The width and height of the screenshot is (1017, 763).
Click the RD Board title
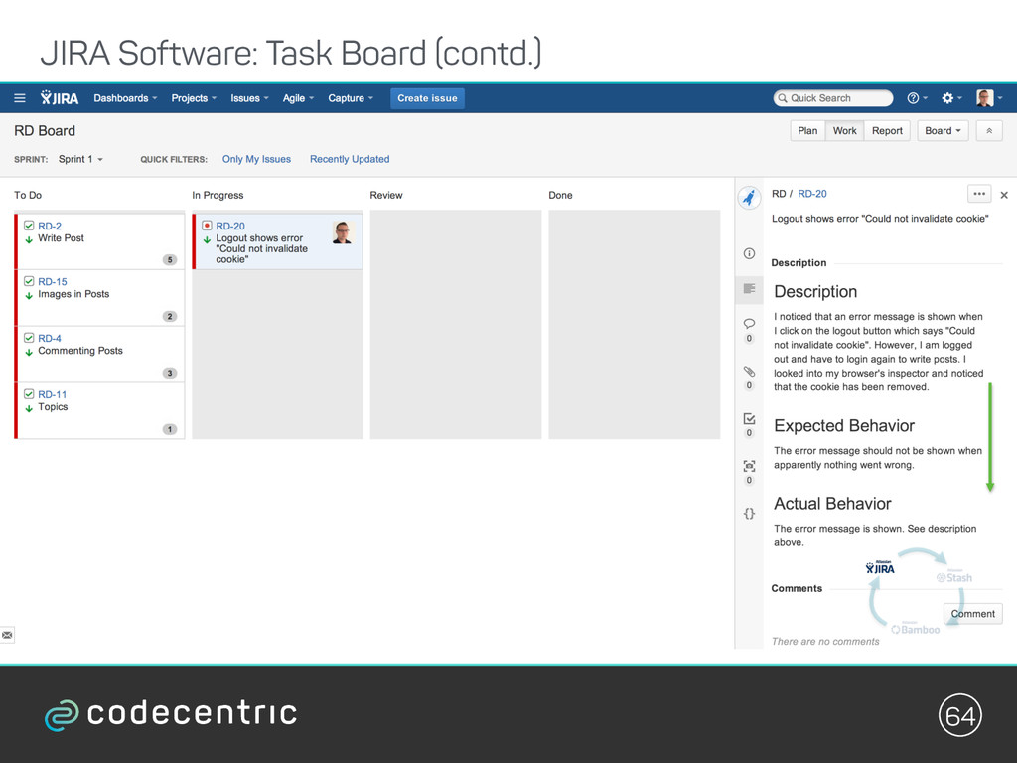45,130
